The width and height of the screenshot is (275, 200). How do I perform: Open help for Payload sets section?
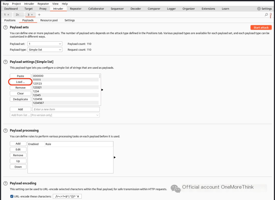[x=5, y=27]
